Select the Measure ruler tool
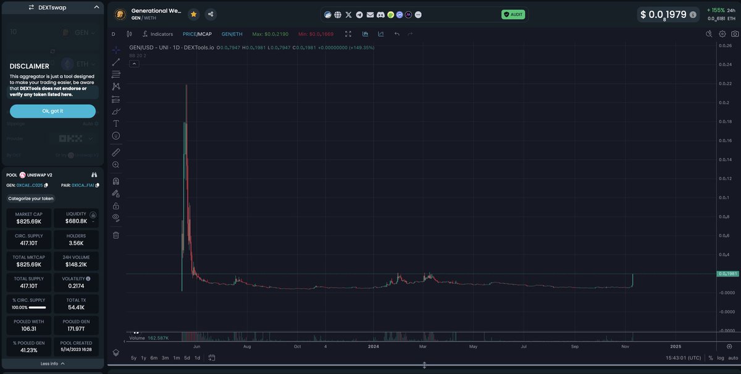 pos(115,152)
